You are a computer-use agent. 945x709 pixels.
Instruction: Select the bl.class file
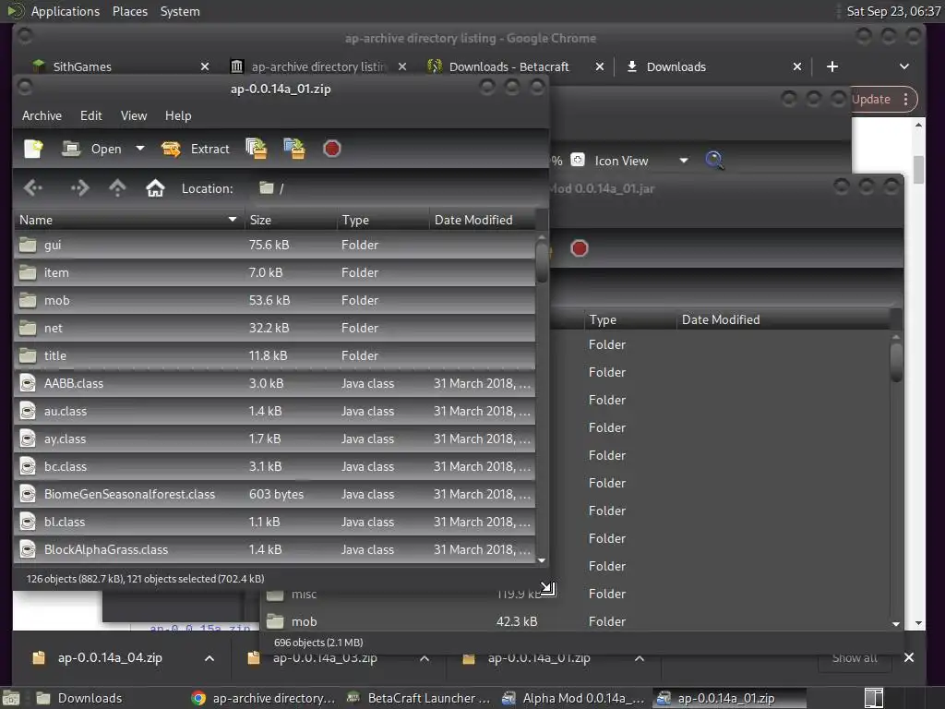coord(274,523)
